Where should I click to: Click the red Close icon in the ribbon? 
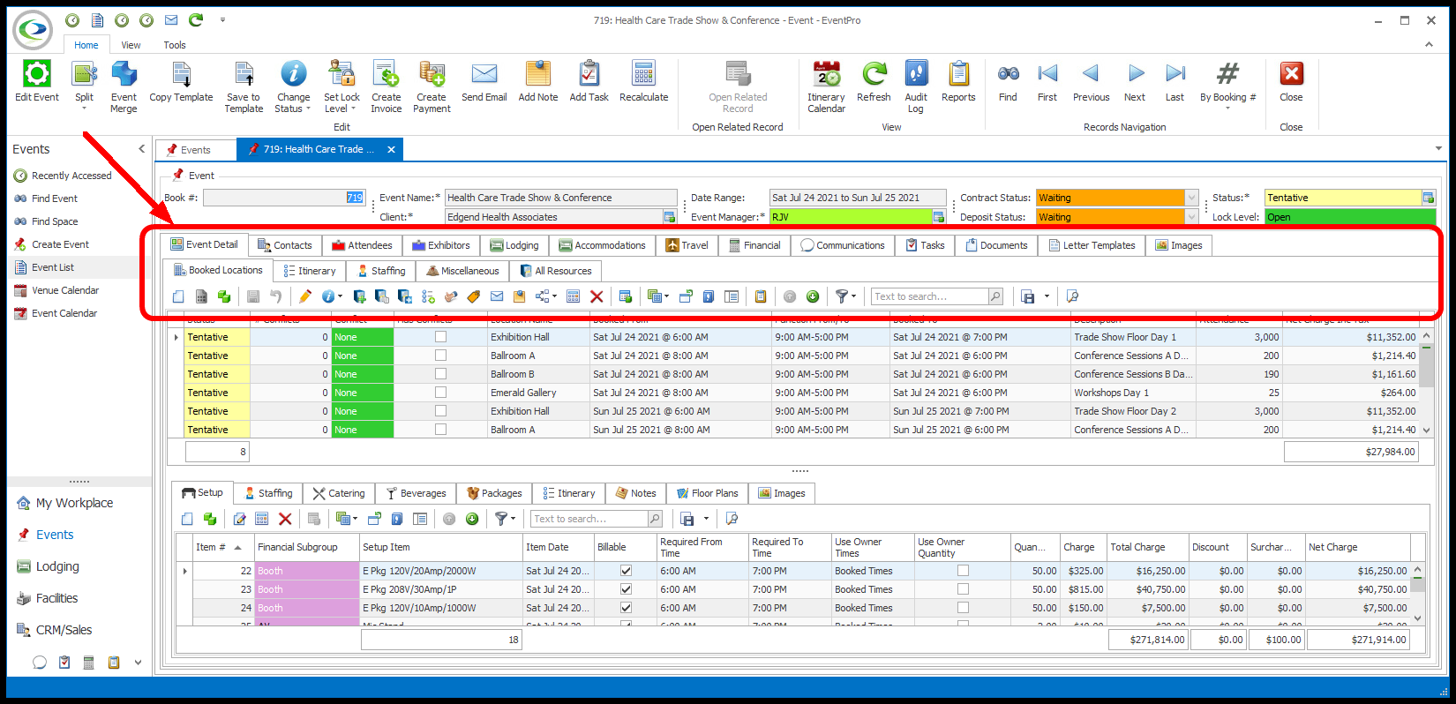[1291, 74]
